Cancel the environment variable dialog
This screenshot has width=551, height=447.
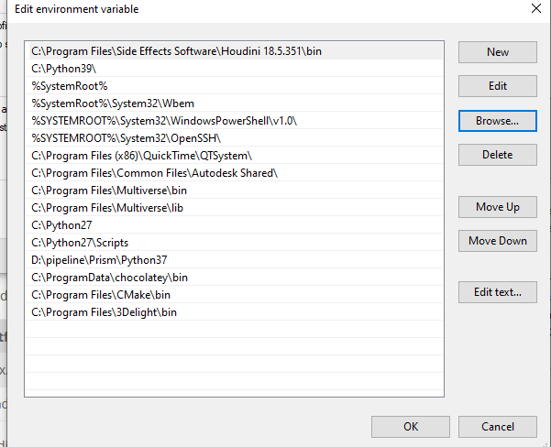click(498, 426)
